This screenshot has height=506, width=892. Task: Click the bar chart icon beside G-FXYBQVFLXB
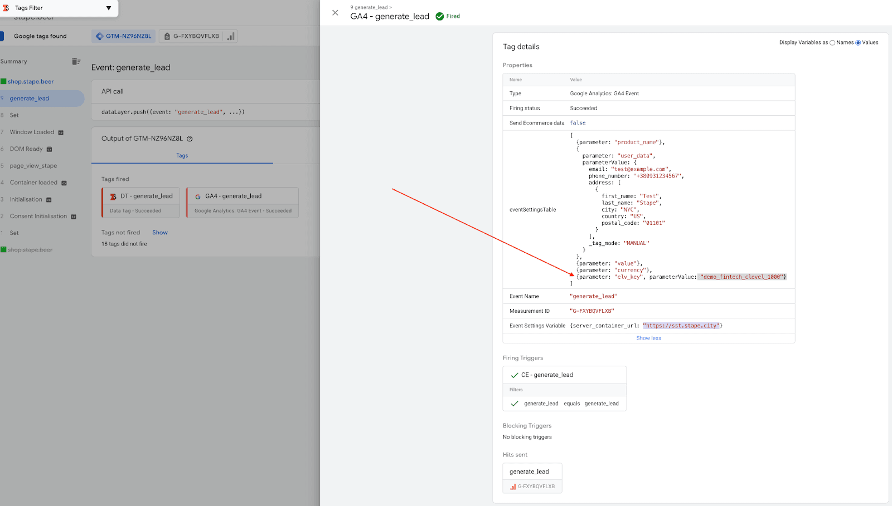coord(230,36)
